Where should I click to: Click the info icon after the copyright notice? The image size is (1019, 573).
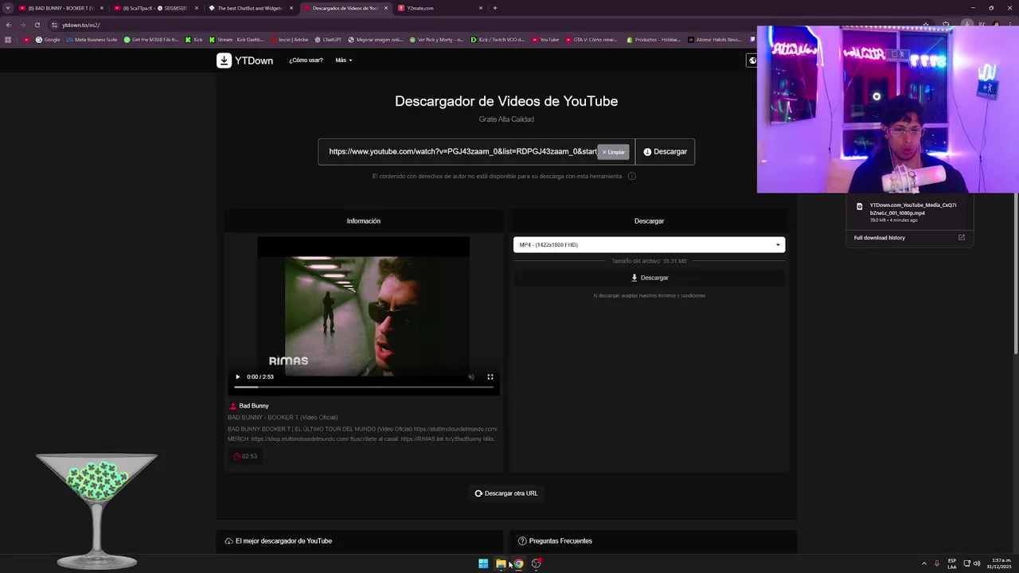[x=631, y=176]
